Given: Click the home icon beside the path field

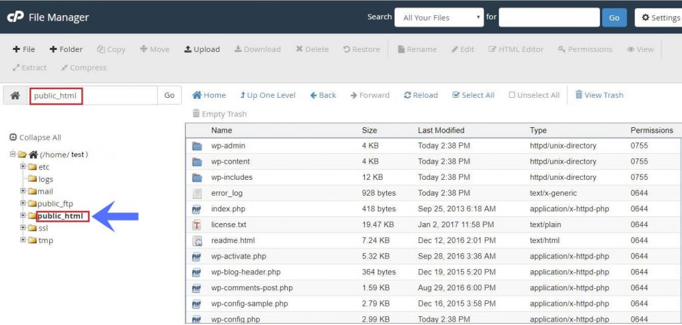Looking at the screenshot, I should coord(15,95).
